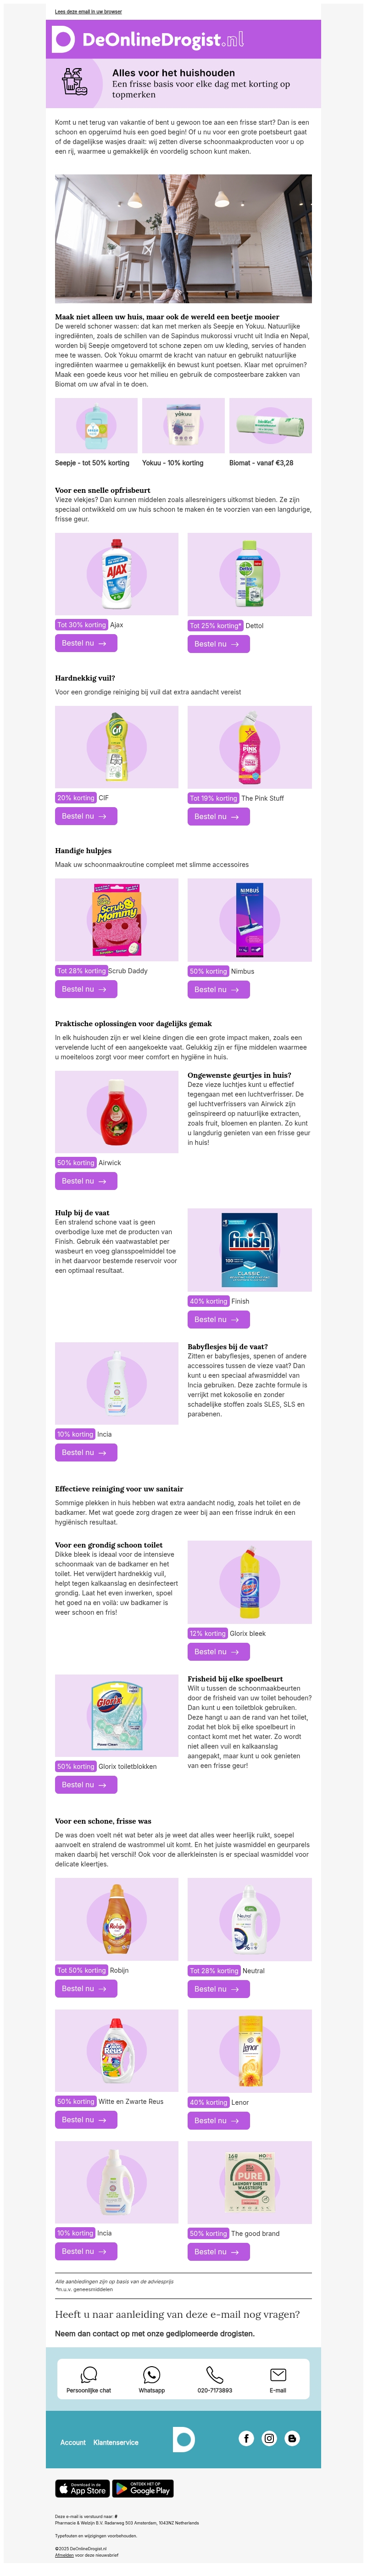Click the Seepje product thumbnail

click(96, 426)
